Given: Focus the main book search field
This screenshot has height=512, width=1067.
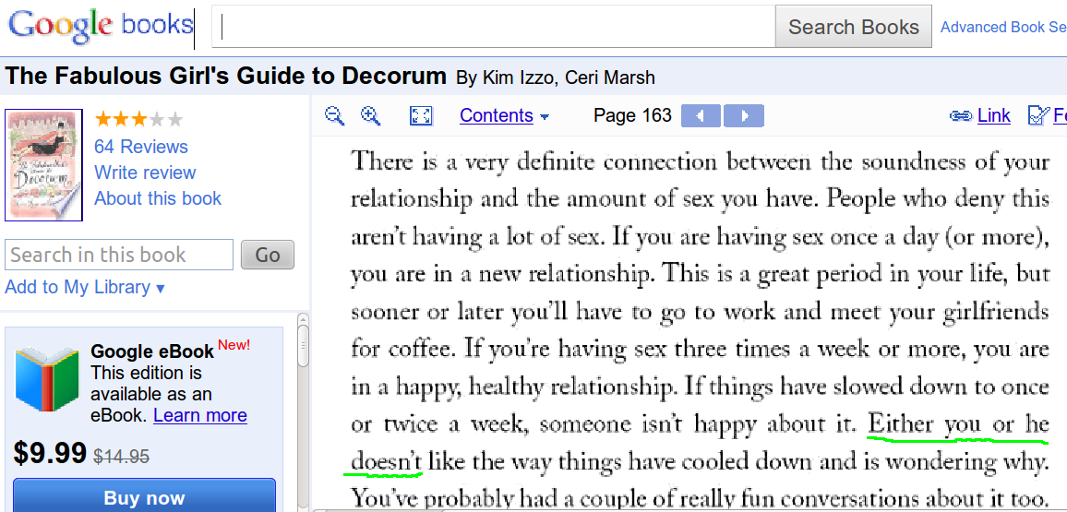Looking at the screenshot, I should click(494, 27).
